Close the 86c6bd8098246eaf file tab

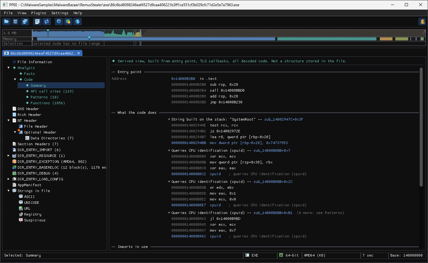[x=79, y=53]
